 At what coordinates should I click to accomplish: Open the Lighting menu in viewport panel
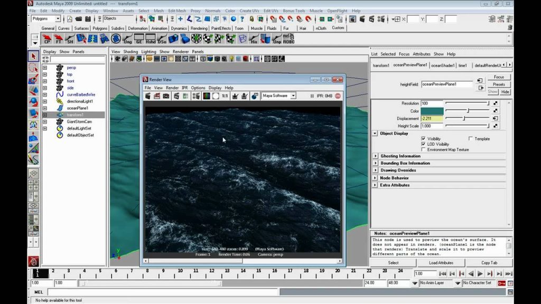point(148,52)
